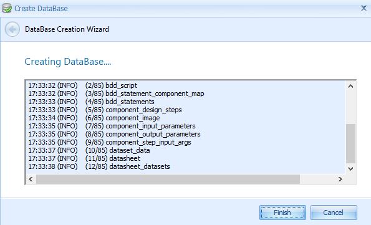Image resolution: width=371 pixels, height=225 pixels.
Task: Click the Finish button
Action: point(282,213)
